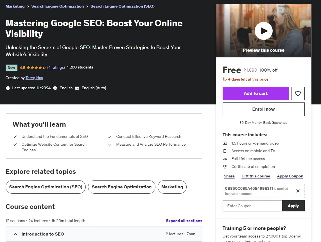Image resolution: width=321 pixels, height=242 pixels.
Task: Click checkmark beside Measure and Analyze SEO Performance
Action: pos(110,145)
